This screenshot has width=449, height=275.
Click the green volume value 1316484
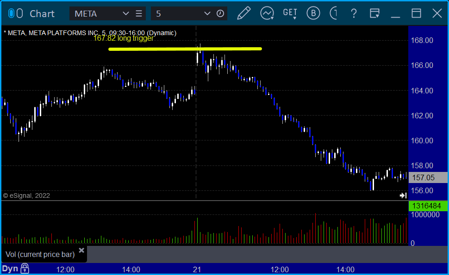(x=428, y=206)
